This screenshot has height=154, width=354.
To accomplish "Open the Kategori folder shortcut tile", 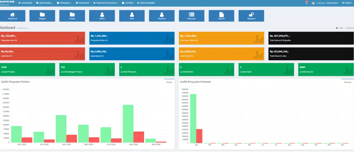I will [42, 16].
